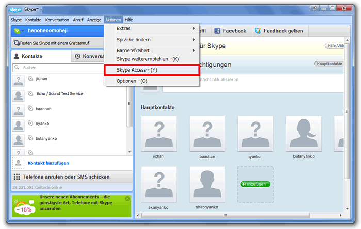Switch to the Konversationen tab
This screenshot has width=361, height=229.
(88, 56)
